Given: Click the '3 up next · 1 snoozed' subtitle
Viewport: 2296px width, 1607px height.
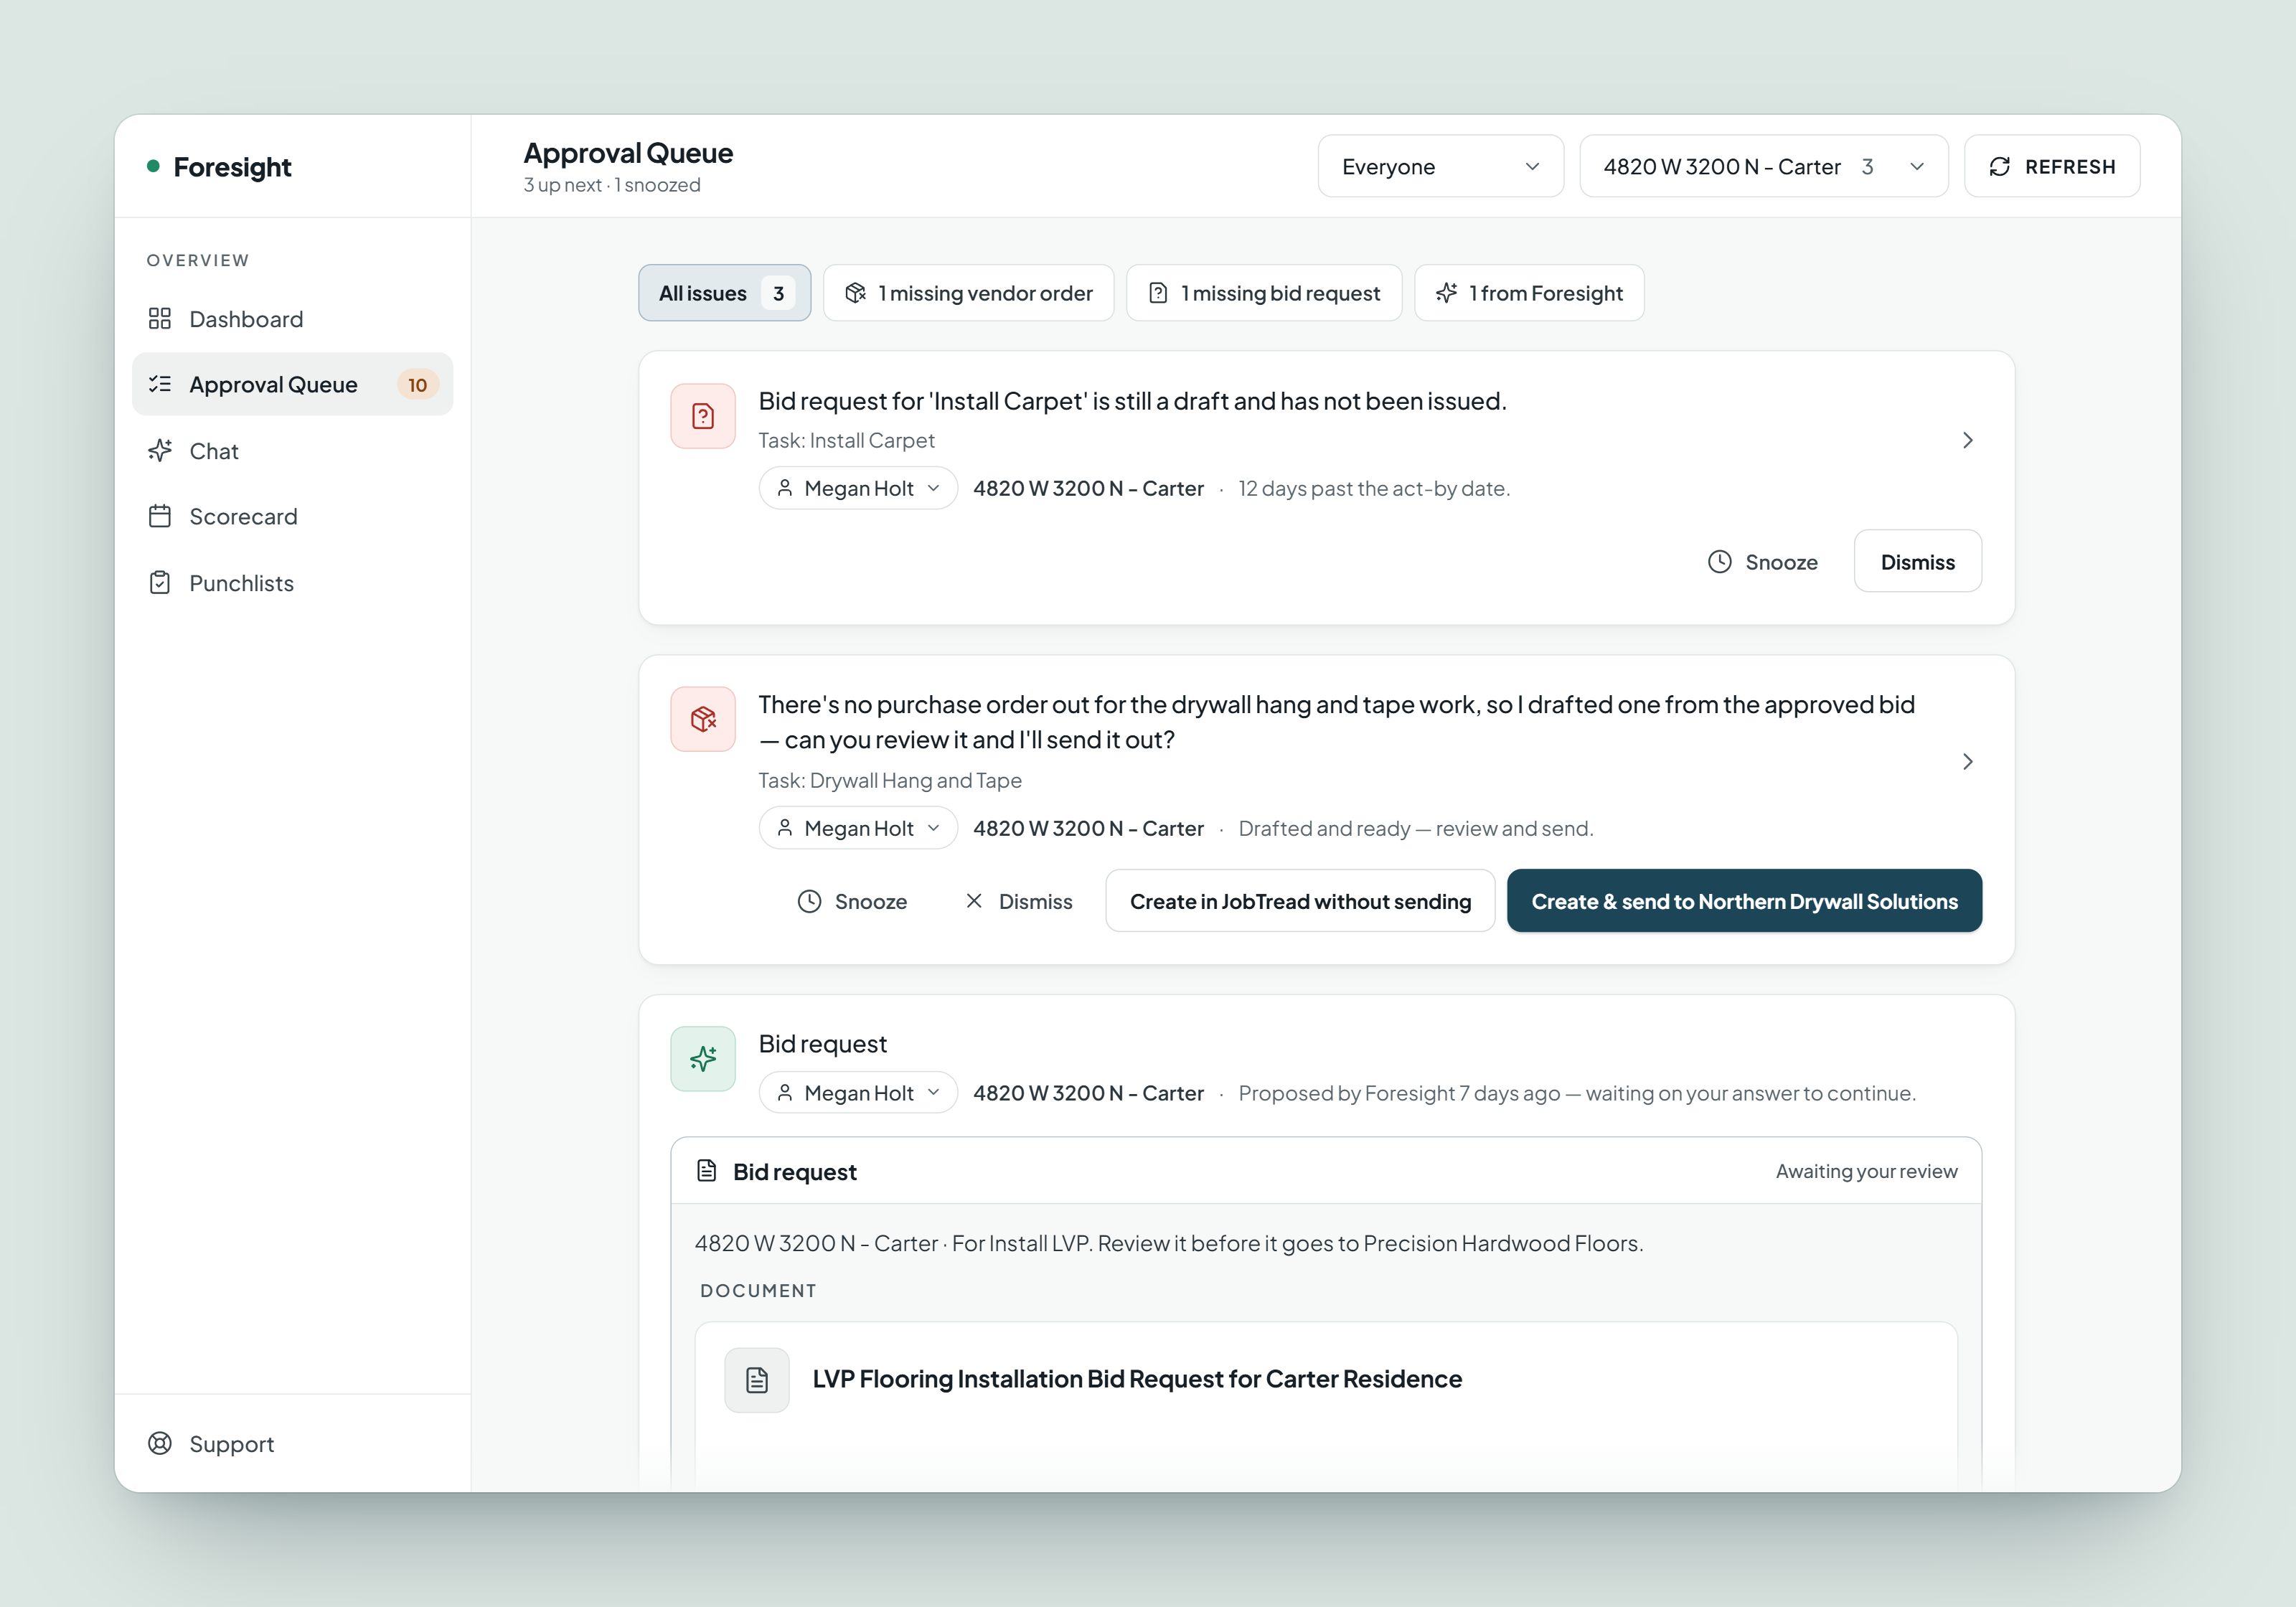Looking at the screenshot, I should tap(612, 186).
